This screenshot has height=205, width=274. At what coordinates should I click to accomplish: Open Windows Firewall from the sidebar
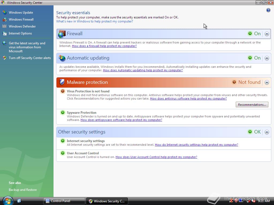pyautogui.click(x=21, y=19)
